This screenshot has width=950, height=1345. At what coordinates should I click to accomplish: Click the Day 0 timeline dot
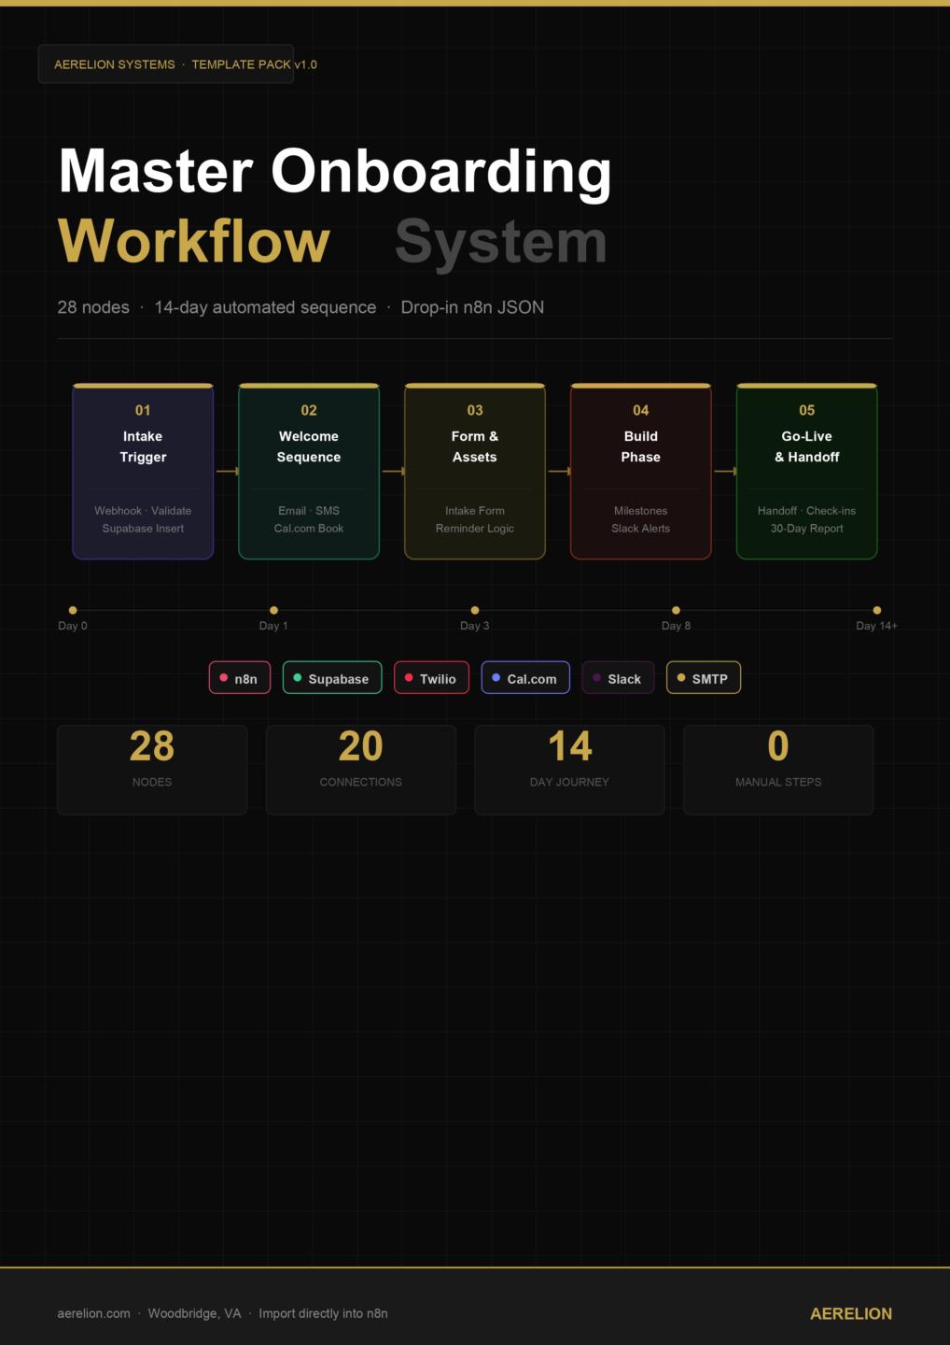pyautogui.click(x=73, y=610)
